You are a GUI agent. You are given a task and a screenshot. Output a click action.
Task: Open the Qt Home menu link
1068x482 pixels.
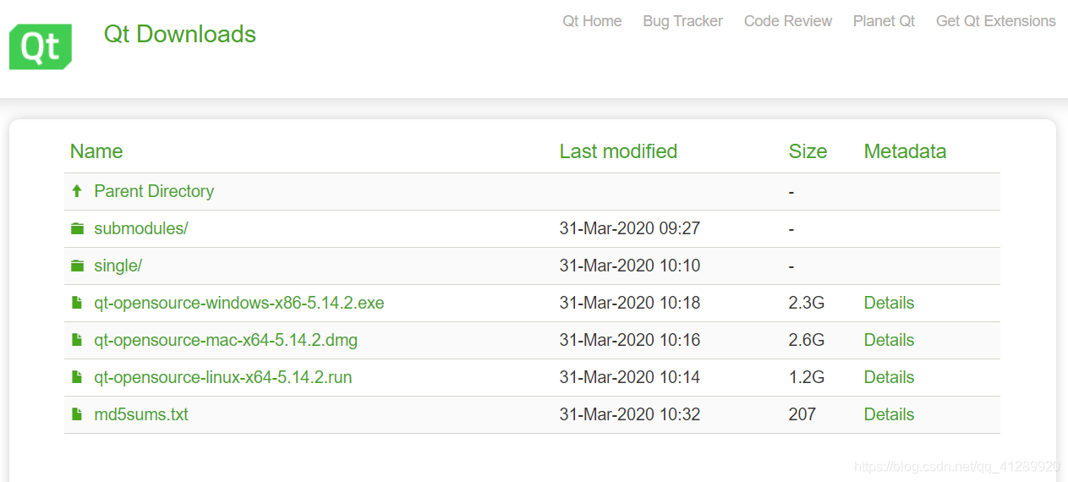click(592, 21)
